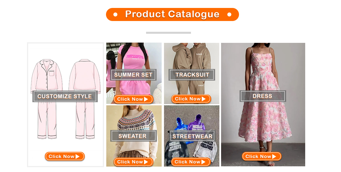This screenshot has height=172, width=341.
Task: Click the Product Catalogue orange header banner
Action: pos(172,14)
